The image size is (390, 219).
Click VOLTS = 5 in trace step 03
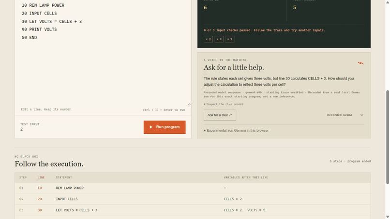[256, 210]
